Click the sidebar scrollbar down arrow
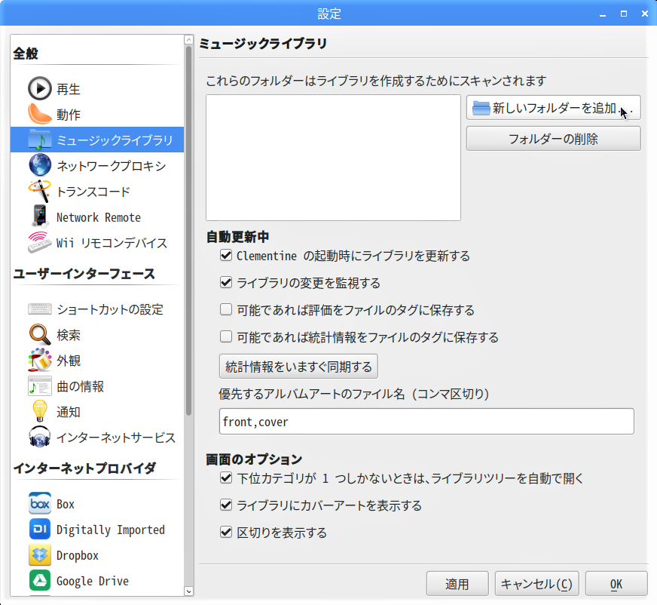Viewport: 657px width, 605px height. point(188,591)
